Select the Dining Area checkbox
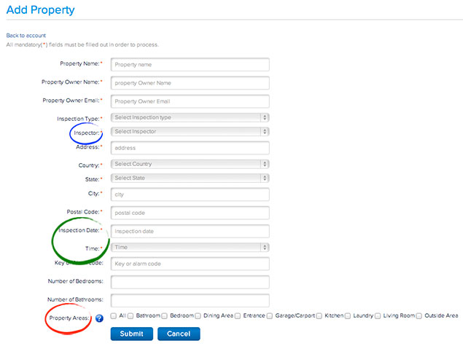Screen dimensions: 463x346 coord(198,316)
